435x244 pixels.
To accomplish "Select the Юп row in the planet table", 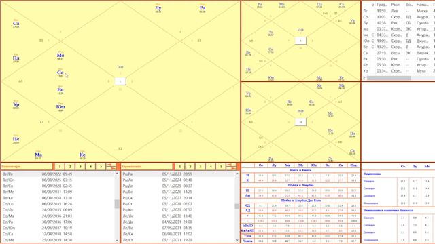I will (398, 41).
